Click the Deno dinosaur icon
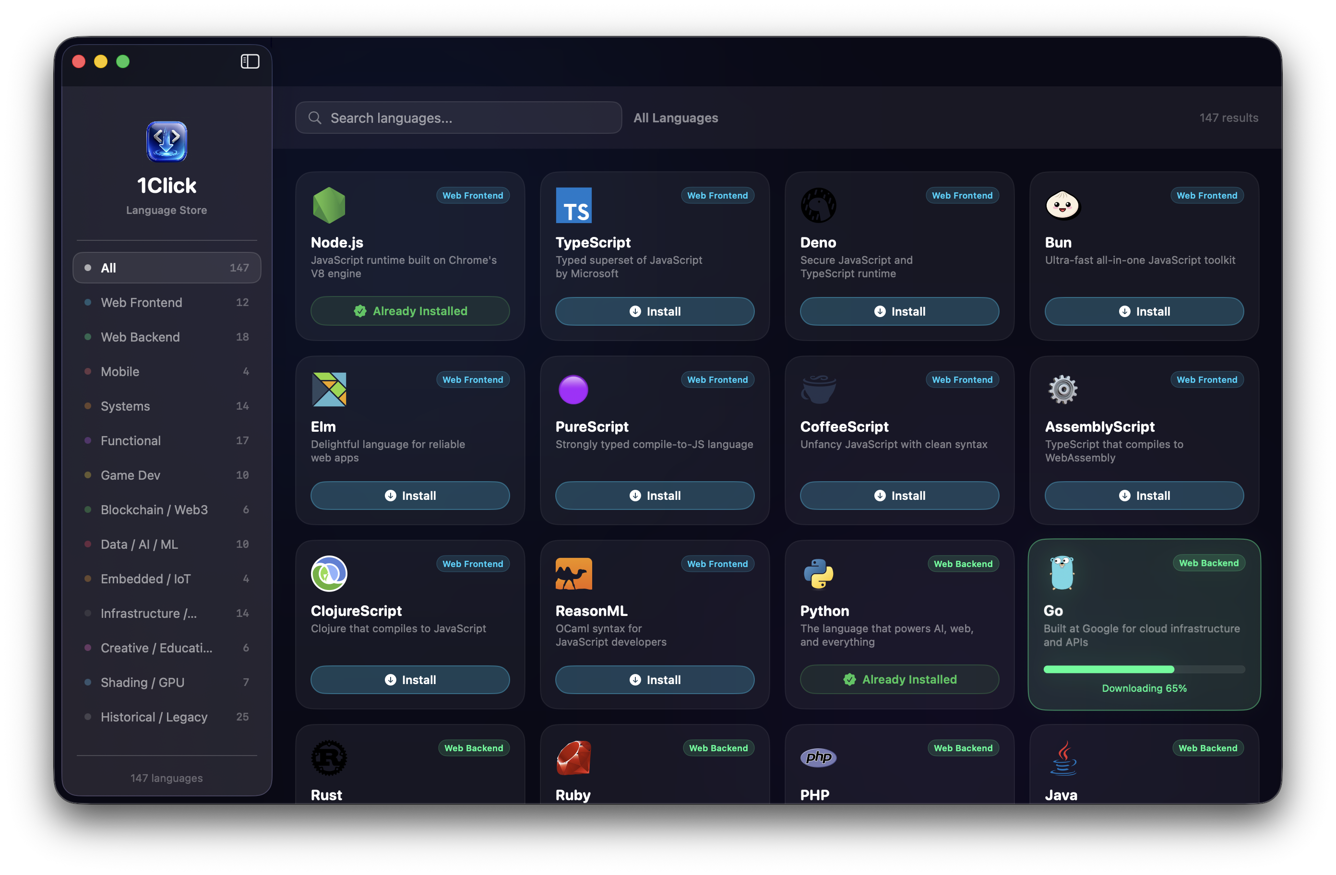Image resolution: width=1336 pixels, height=875 pixels. click(818, 205)
